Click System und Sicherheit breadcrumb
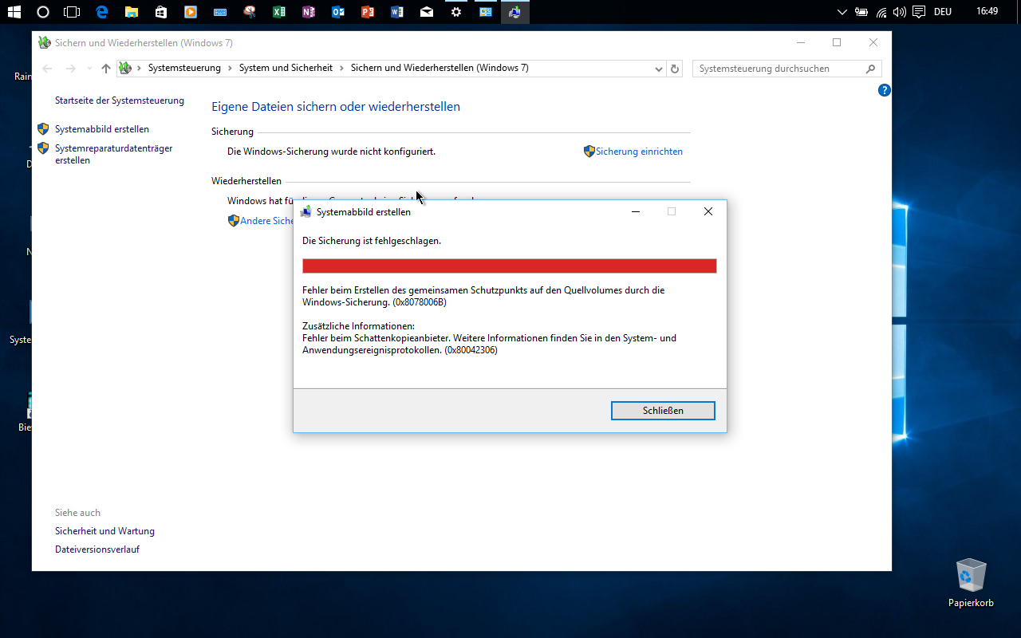The width and height of the screenshot is (1021, 638). click(286, 69)
